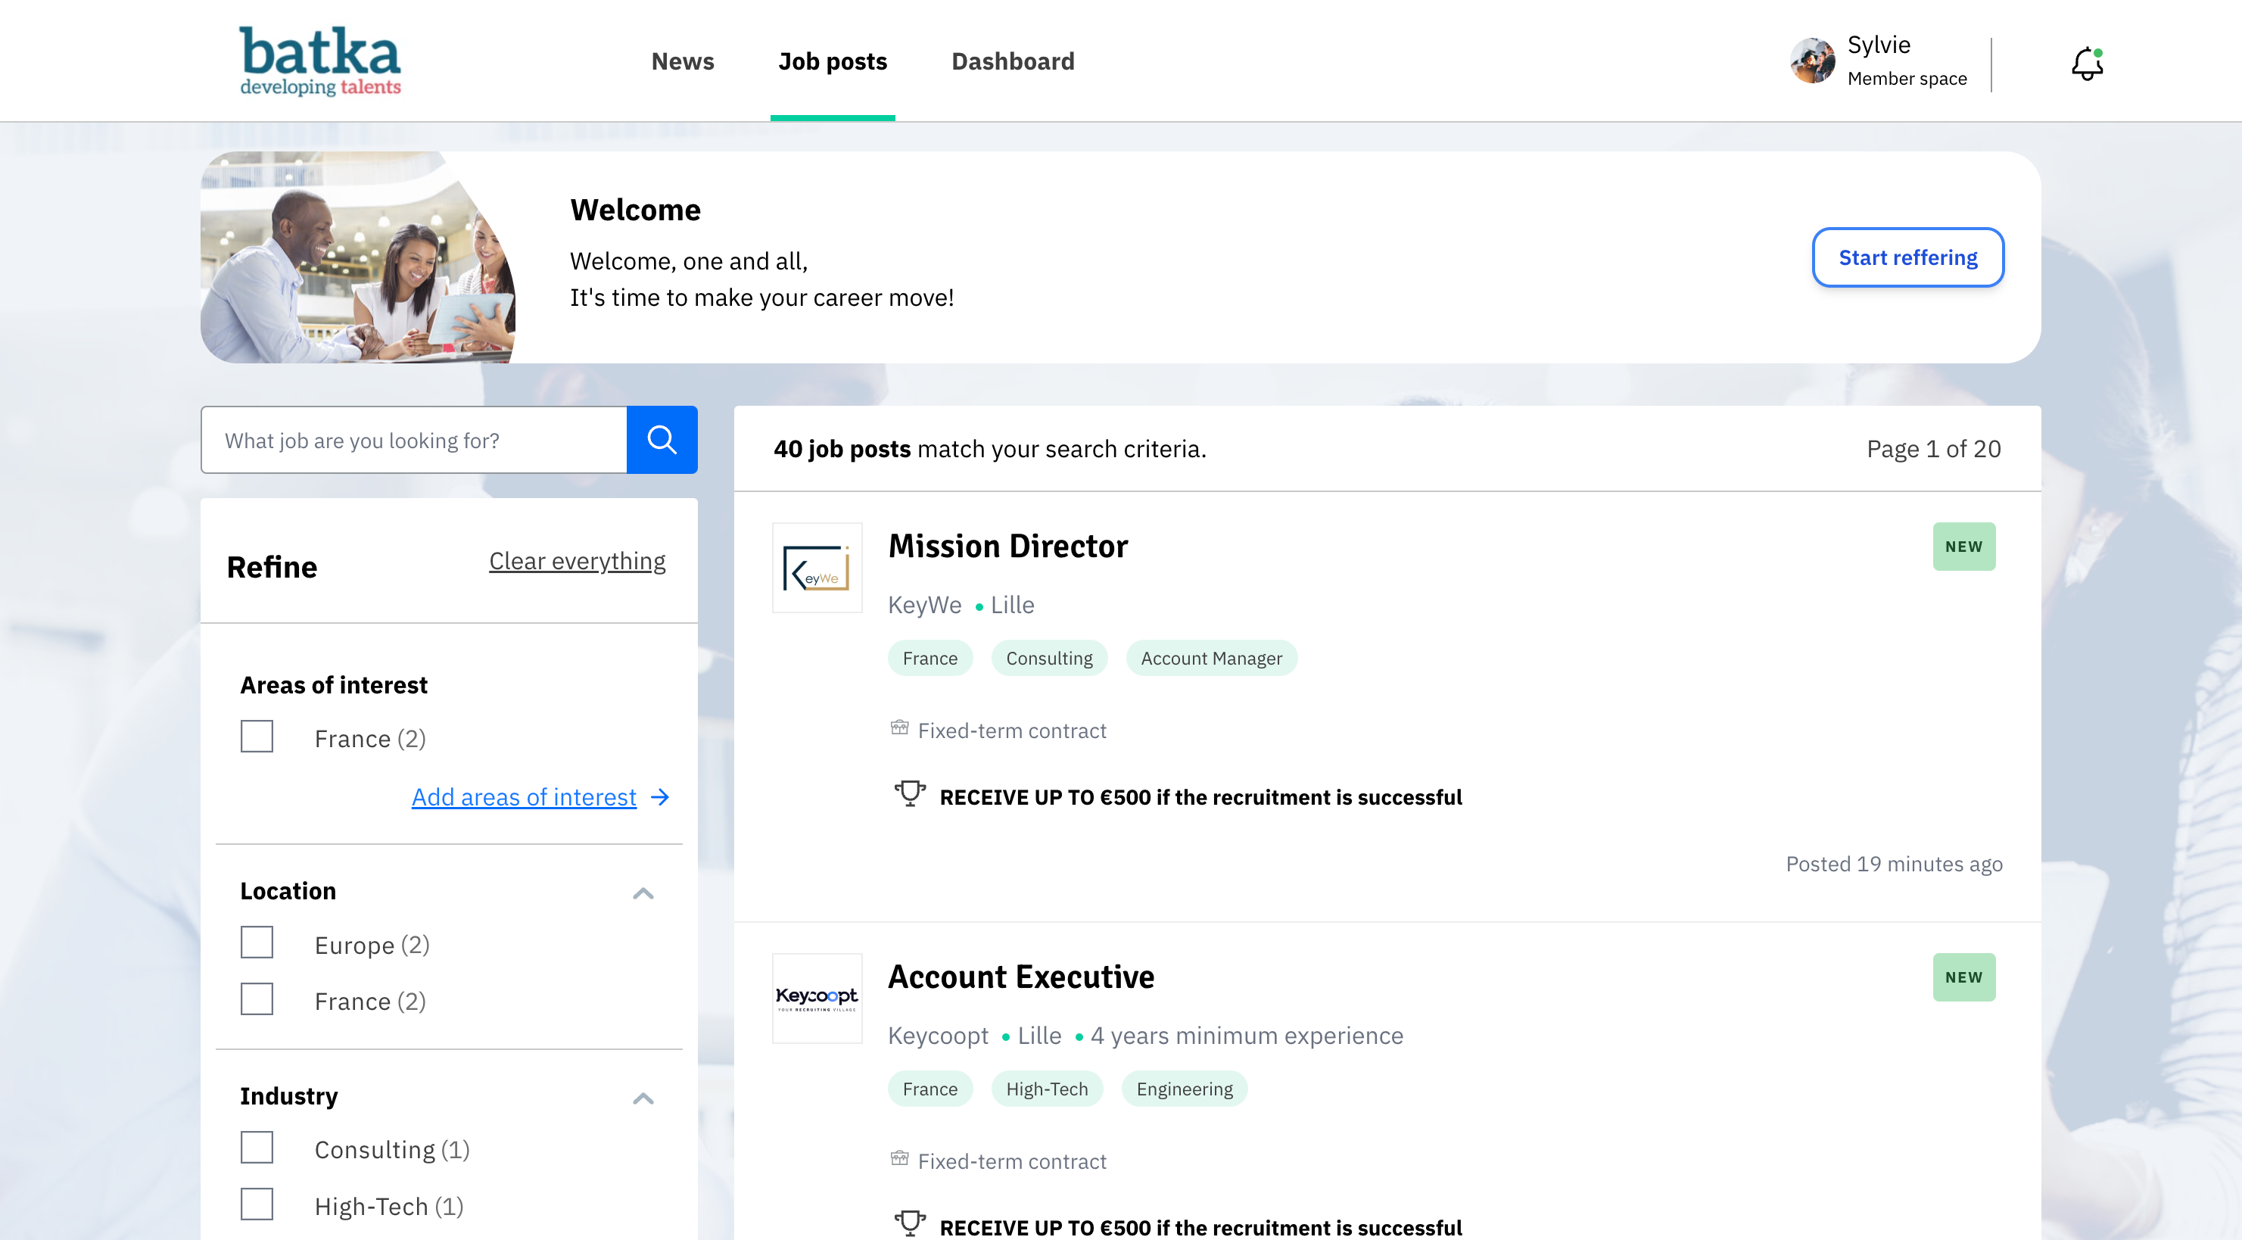Select the High-Tech industry checkbox
This screenshot has width=2242, height=1240.
(x=257, y=1205)
